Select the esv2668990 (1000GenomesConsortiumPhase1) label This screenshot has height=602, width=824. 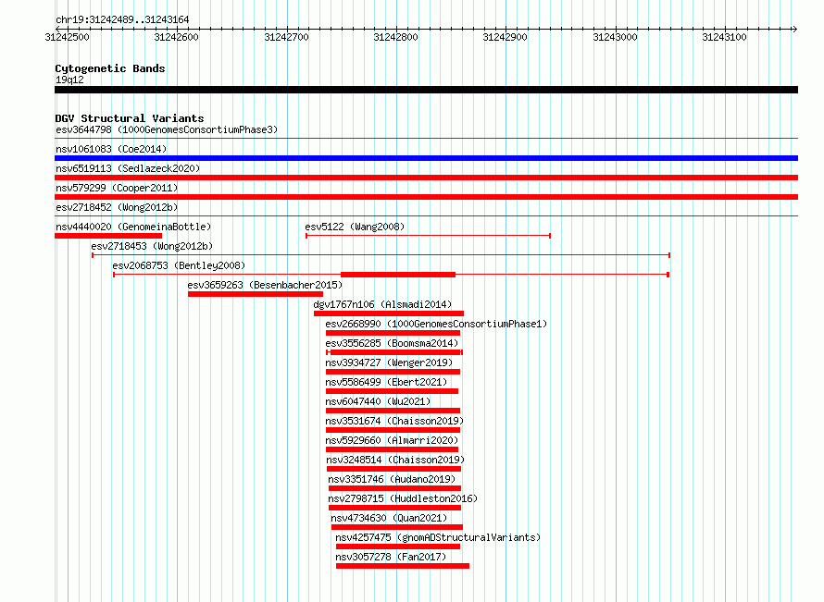coord(436,324)
